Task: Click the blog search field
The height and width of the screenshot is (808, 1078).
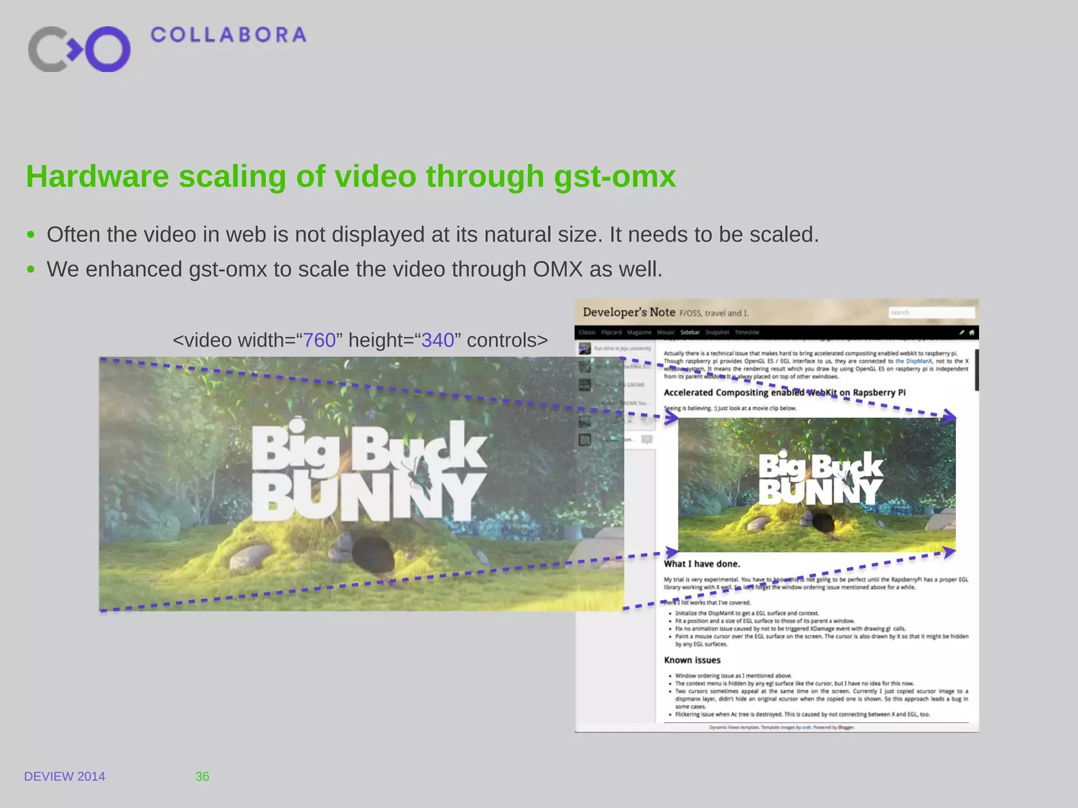Action: tap(931, 312)
